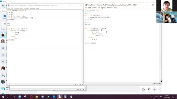177x99 pixels.
Task: Open Windows notification center icon
Action: click(x=173, y=97)
